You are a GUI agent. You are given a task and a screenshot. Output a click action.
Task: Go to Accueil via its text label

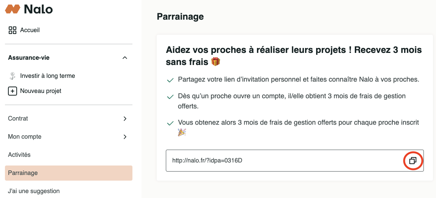coord(30,30)
